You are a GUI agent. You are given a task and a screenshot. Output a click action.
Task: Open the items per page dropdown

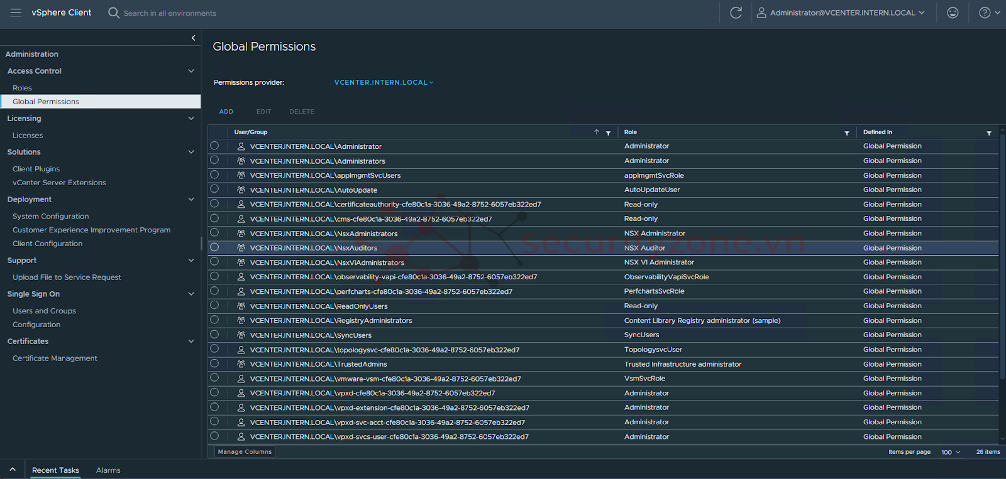[x=951, y=452]
